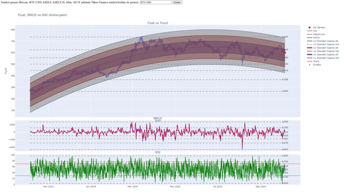Click the 80k price axis tick

(13, 30)
